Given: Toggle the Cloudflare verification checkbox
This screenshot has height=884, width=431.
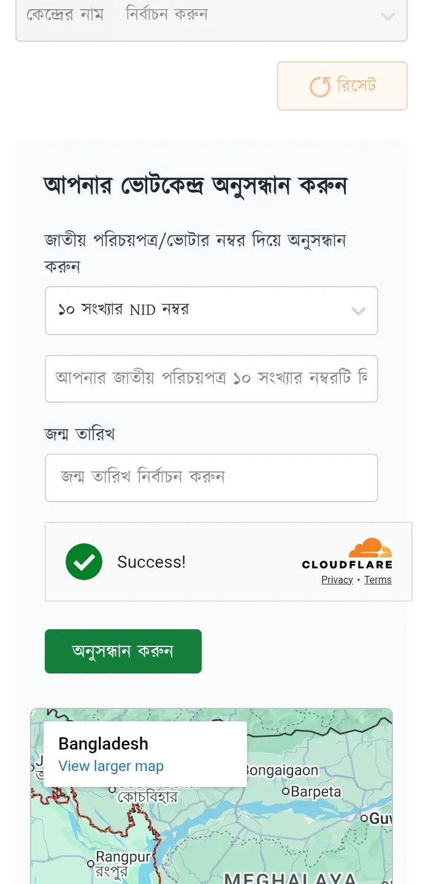Looking at the screenshot, I should [x=84, y=562].
